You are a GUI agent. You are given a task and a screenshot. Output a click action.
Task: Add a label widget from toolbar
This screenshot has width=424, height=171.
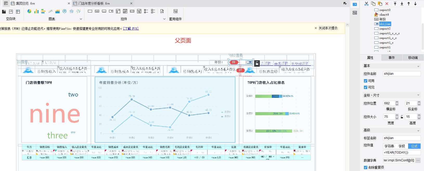coord(97,11)
